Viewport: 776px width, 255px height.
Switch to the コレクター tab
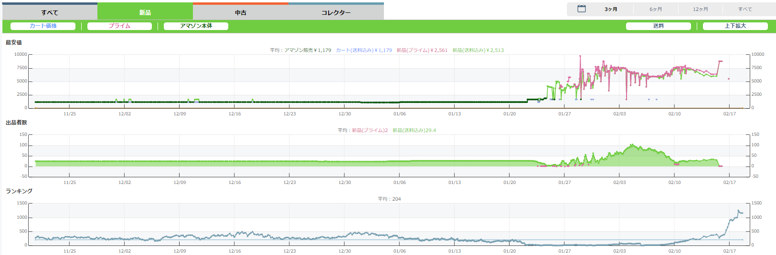336,12
